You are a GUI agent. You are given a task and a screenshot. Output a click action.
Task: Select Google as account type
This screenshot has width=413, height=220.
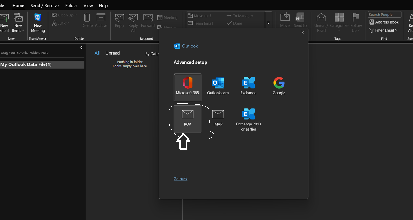tap(279, 86)
